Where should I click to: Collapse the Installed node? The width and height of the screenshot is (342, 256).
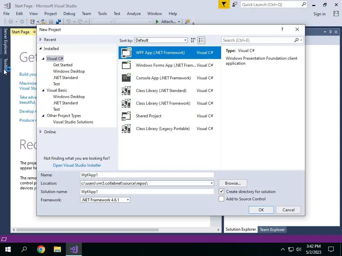(40, 49)
